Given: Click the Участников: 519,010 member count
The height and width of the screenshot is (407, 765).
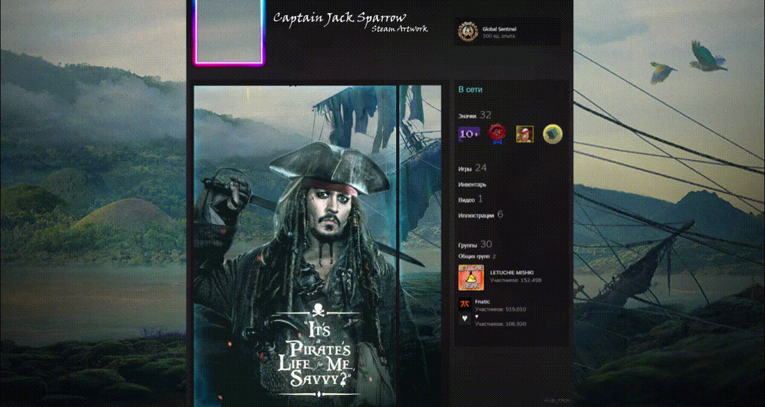Looking at the screenshot, I should (500, 309).
